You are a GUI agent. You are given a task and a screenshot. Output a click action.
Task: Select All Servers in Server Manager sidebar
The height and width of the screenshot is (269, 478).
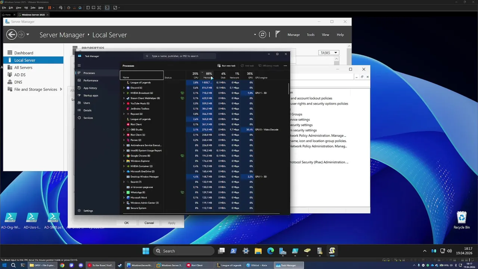point(33,68)
